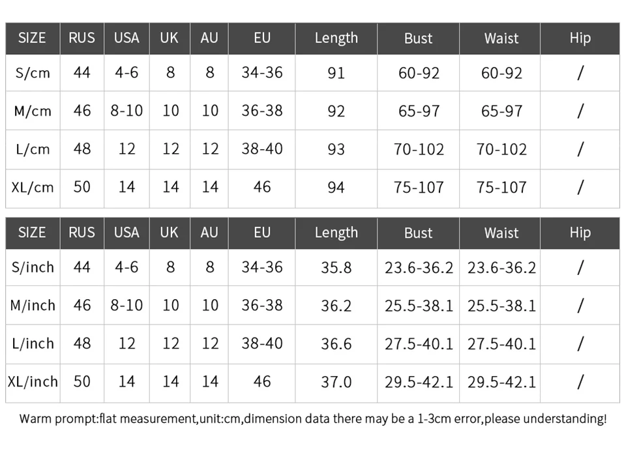The height and width of the screenshot is (464, 626).
Task: Click the EU value 38-40 in L/cm row
Action: (262, 149)
